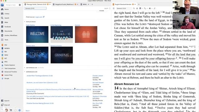
Task: Load the Simple layout shortcut
Action: pyautogui.click(x=5, y=78)
